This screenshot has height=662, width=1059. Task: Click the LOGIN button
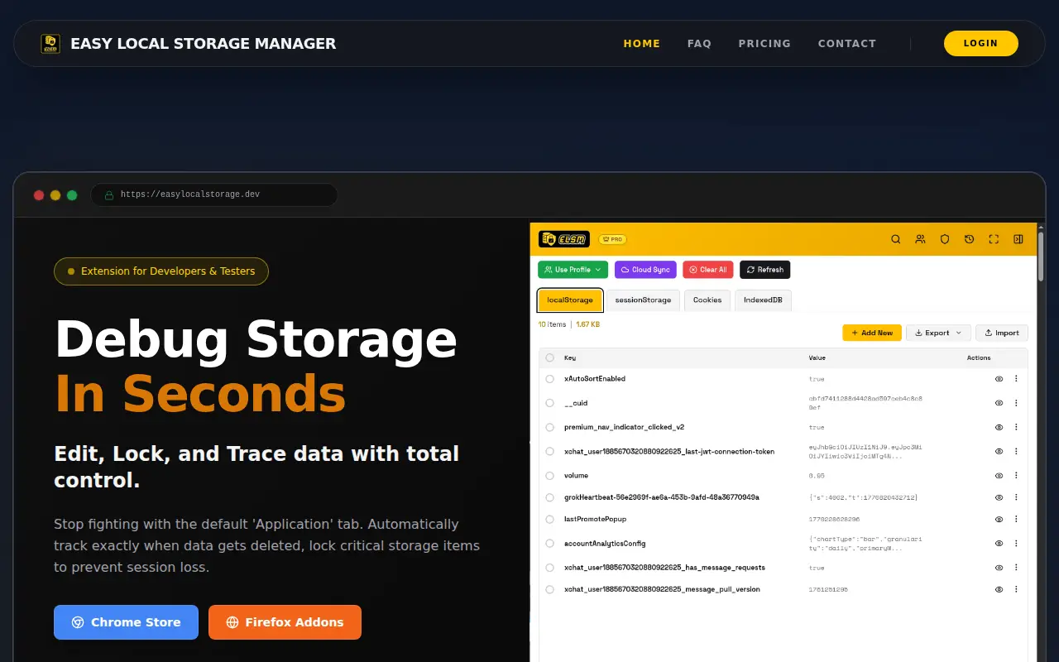coord(980,43)
